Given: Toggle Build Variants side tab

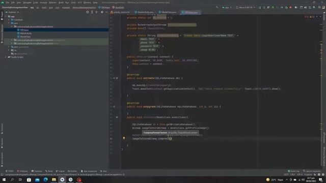Looking at the screenshot, I should tap(2, 160).
